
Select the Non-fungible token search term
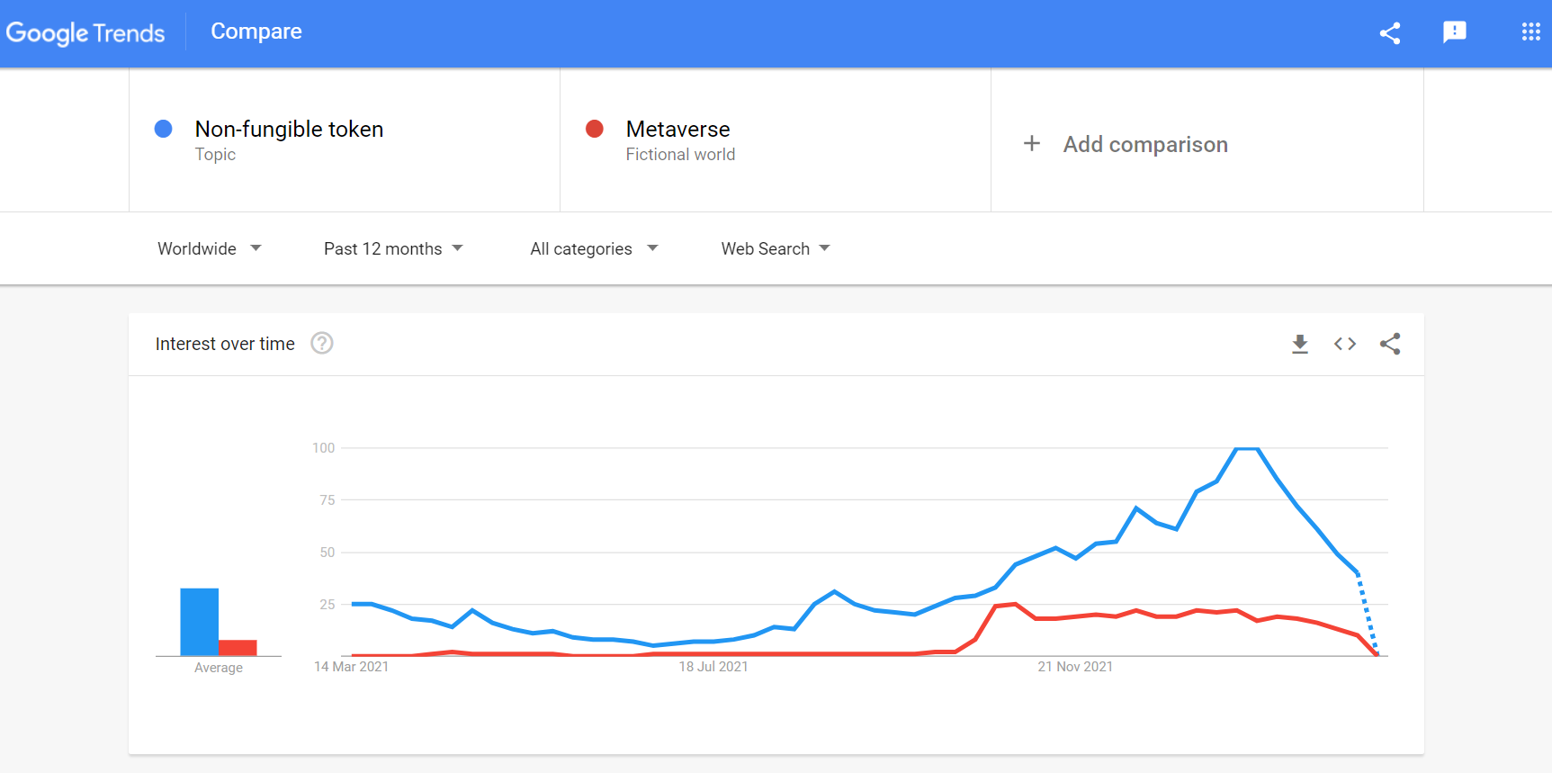click(289, 130)
